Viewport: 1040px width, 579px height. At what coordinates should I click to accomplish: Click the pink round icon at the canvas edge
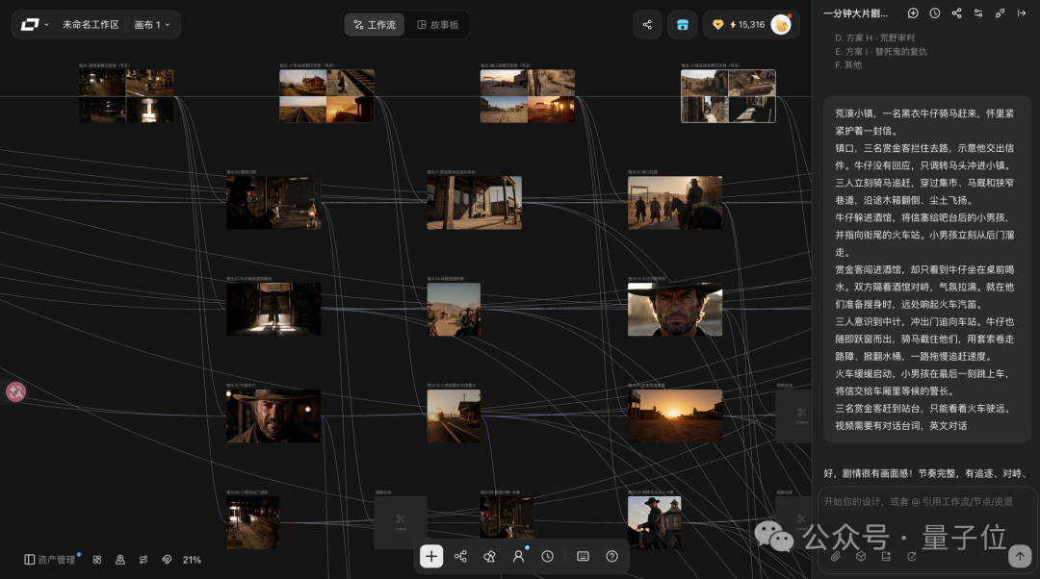coord(16,391)
